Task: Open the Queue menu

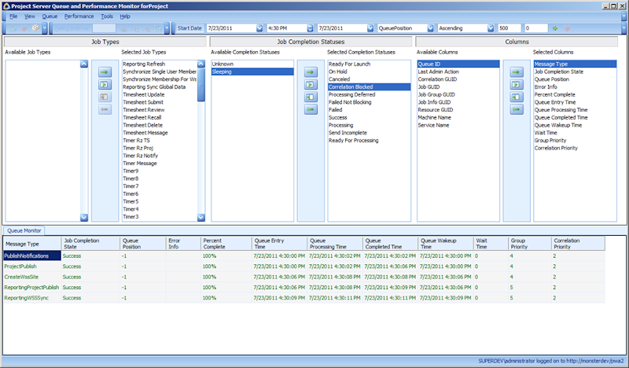Action: click(50, 16)
